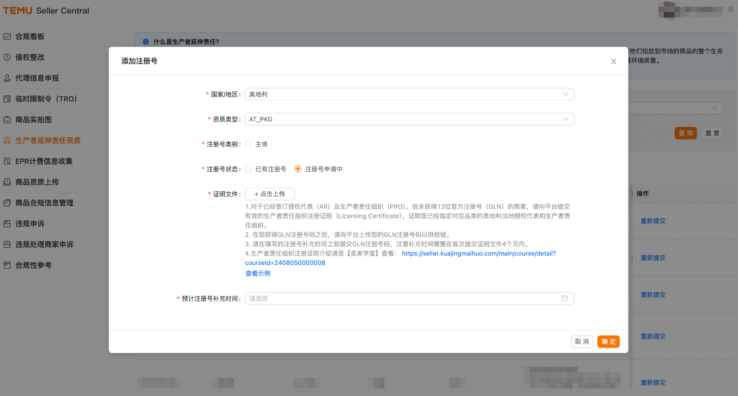Click the 临时限制令 (TRO) calendar icon
The width and height of the screenshot is (738, 396).
[x=7, y=99]
